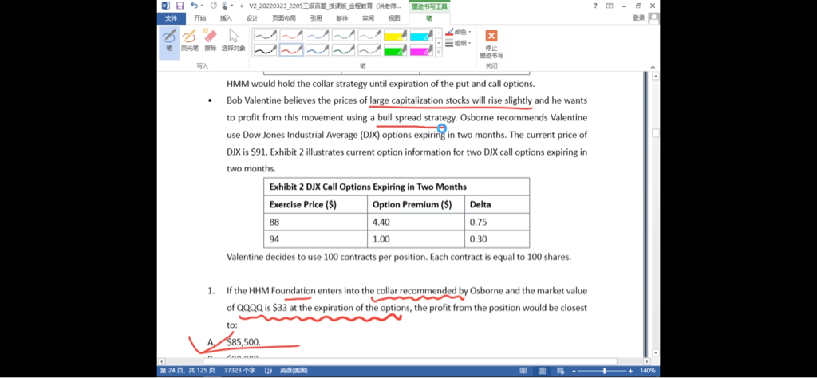The width and height of the screenshot is (817, 378).
Task: Click the account avatar picture
Action: 653,18
